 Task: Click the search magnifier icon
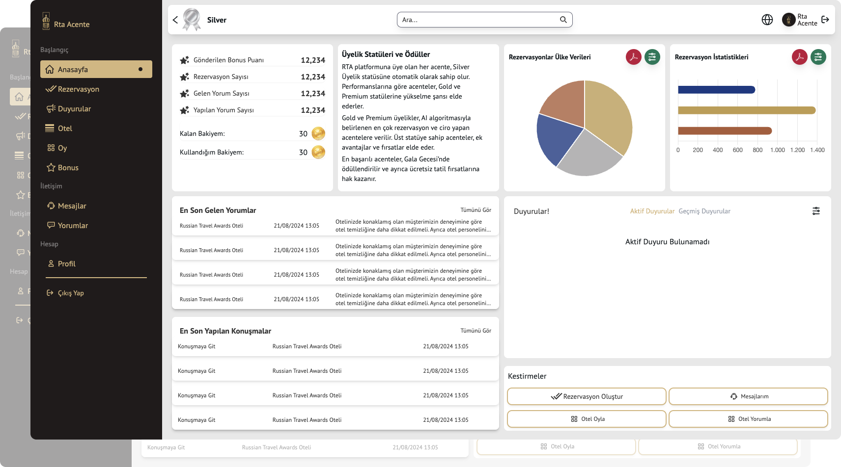[x=563, y=20]
